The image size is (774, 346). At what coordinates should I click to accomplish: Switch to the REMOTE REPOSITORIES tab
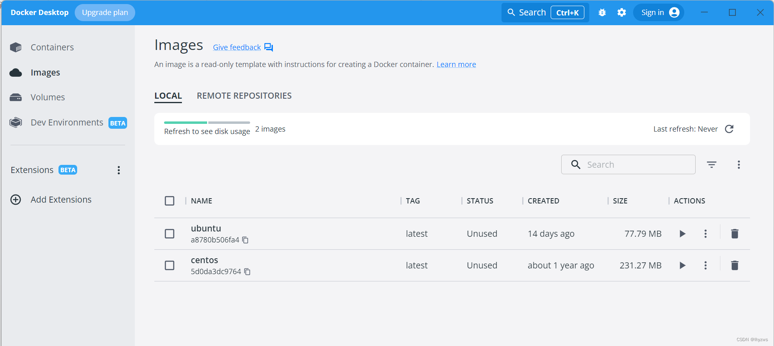point(244,96)
